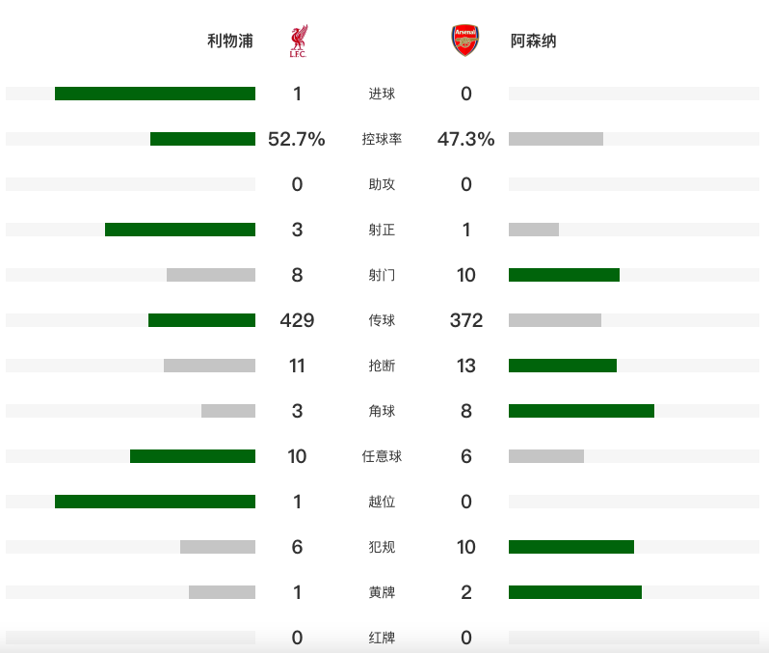Select the 红牌 red cards label
This screenshot has height=653, width=769.
pyautogui.click(x=382, y=638)
